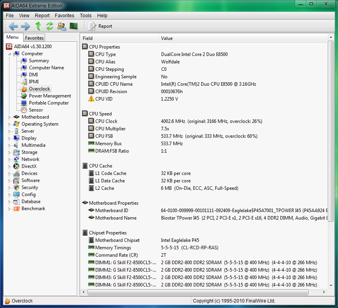Open the File menu
Viewport: 338px width, 308px height.
pyautogui.click(x=10, y=16)
